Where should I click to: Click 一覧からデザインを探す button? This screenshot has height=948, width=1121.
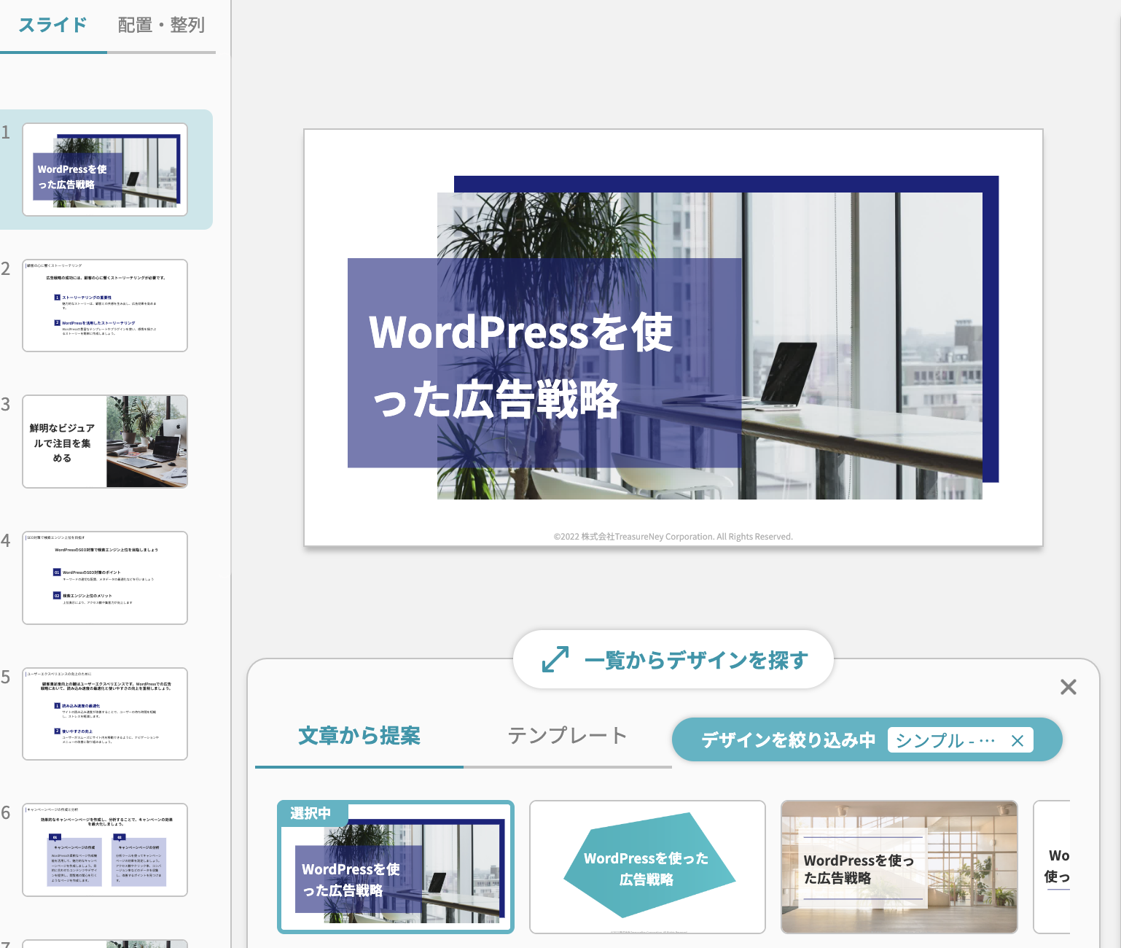tap(673, 659)
